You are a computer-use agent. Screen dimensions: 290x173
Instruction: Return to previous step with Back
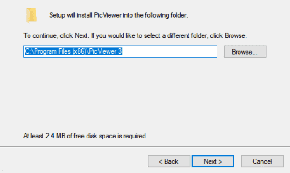point(169,161)
